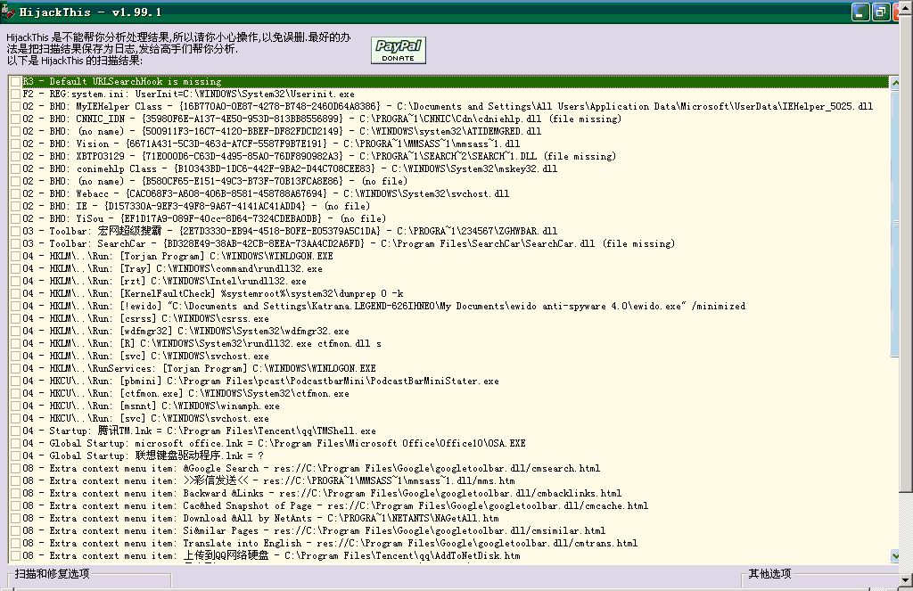Click the 其他选项 group label

point(769,574)
